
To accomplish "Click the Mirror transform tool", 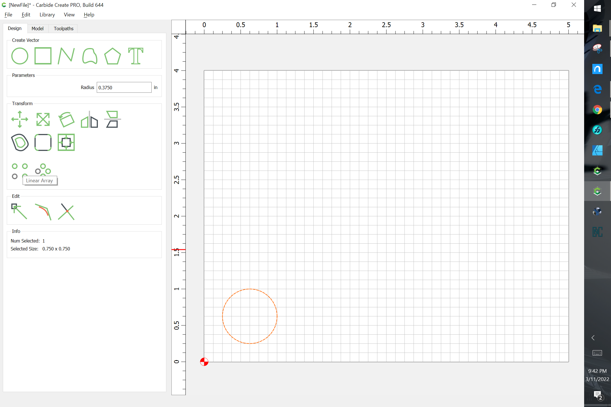I will (89, 119).
